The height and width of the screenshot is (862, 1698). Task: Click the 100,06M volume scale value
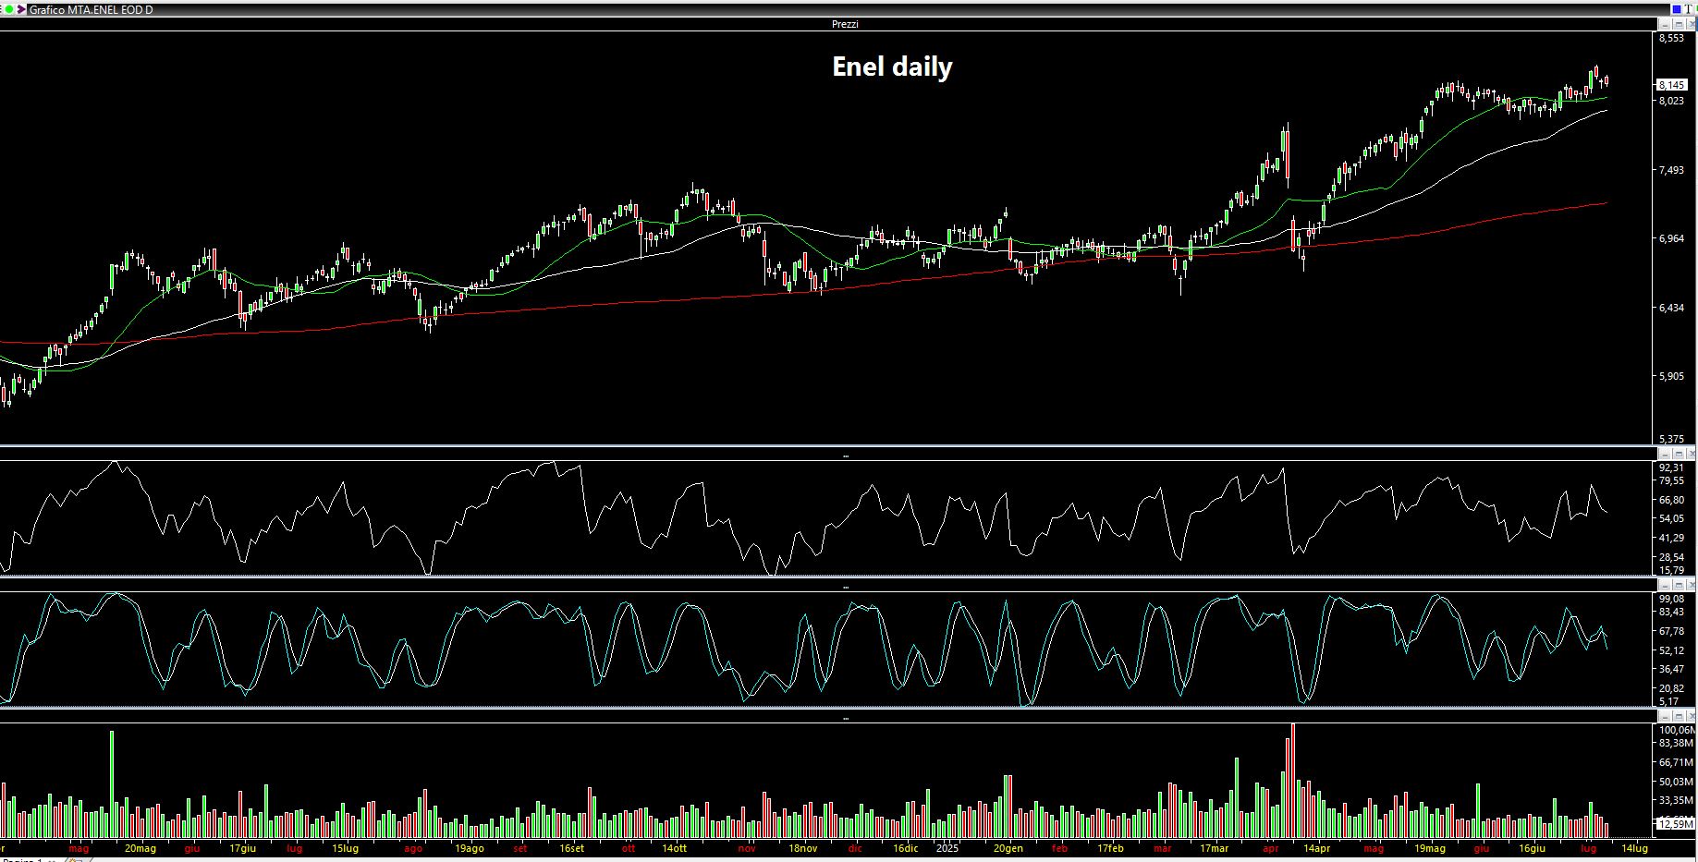tap(1676, 730)
